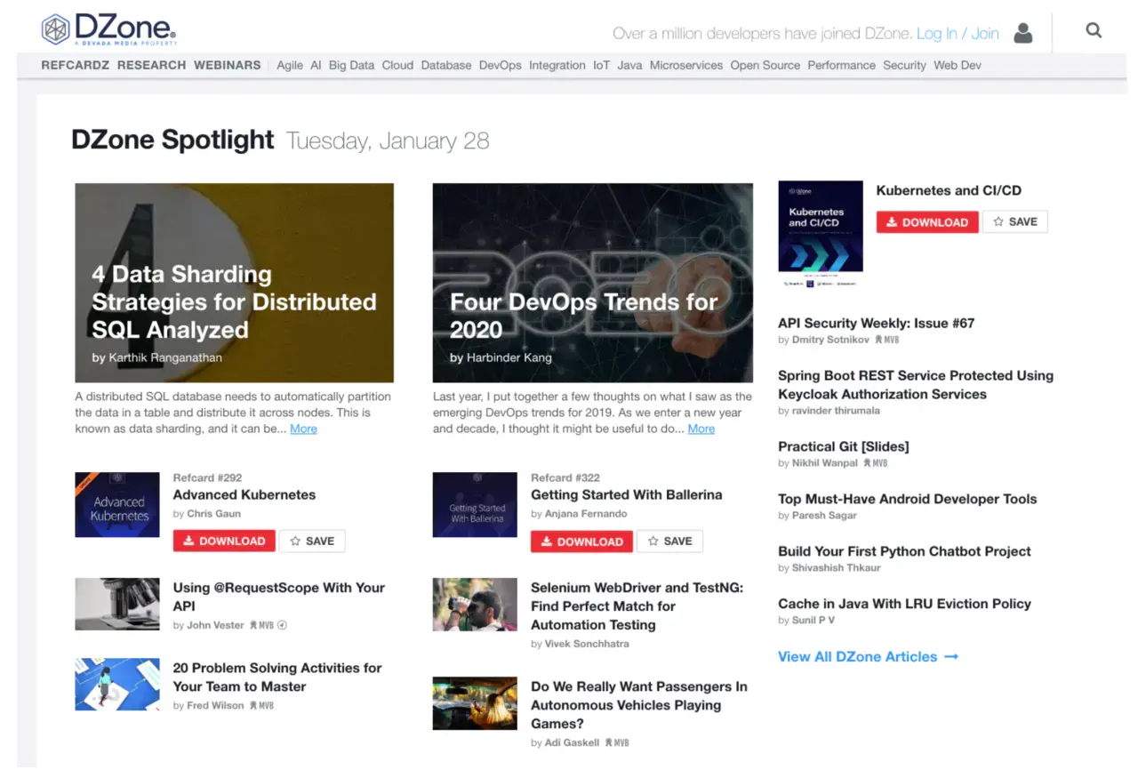
Task: Go to the AI topic
Action: pyautogui.click(x=316, y=65)
